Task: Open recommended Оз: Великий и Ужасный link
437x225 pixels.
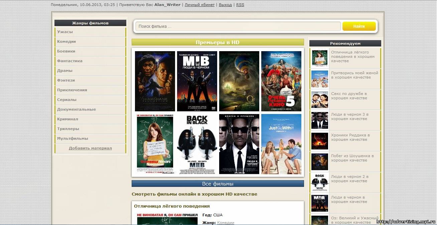Action: [x=355, y=220]
